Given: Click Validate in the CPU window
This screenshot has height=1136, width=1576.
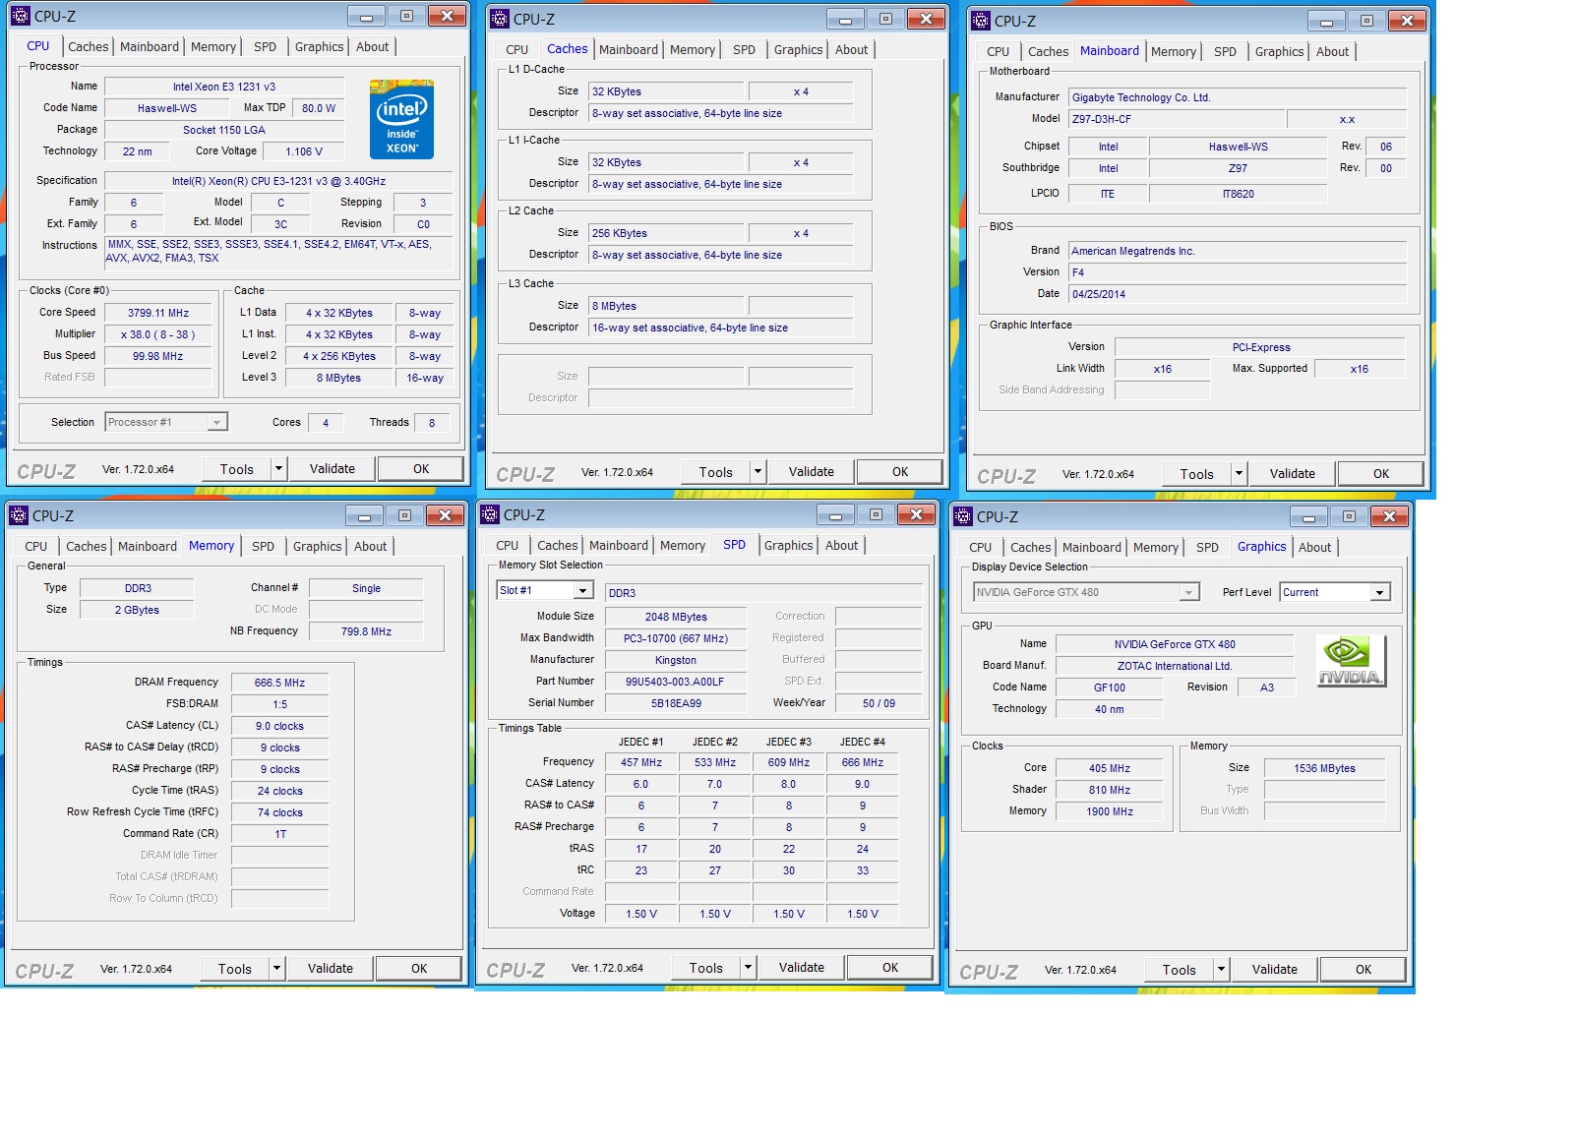Looking at the screenshot, I should click(x=333, y=469).
